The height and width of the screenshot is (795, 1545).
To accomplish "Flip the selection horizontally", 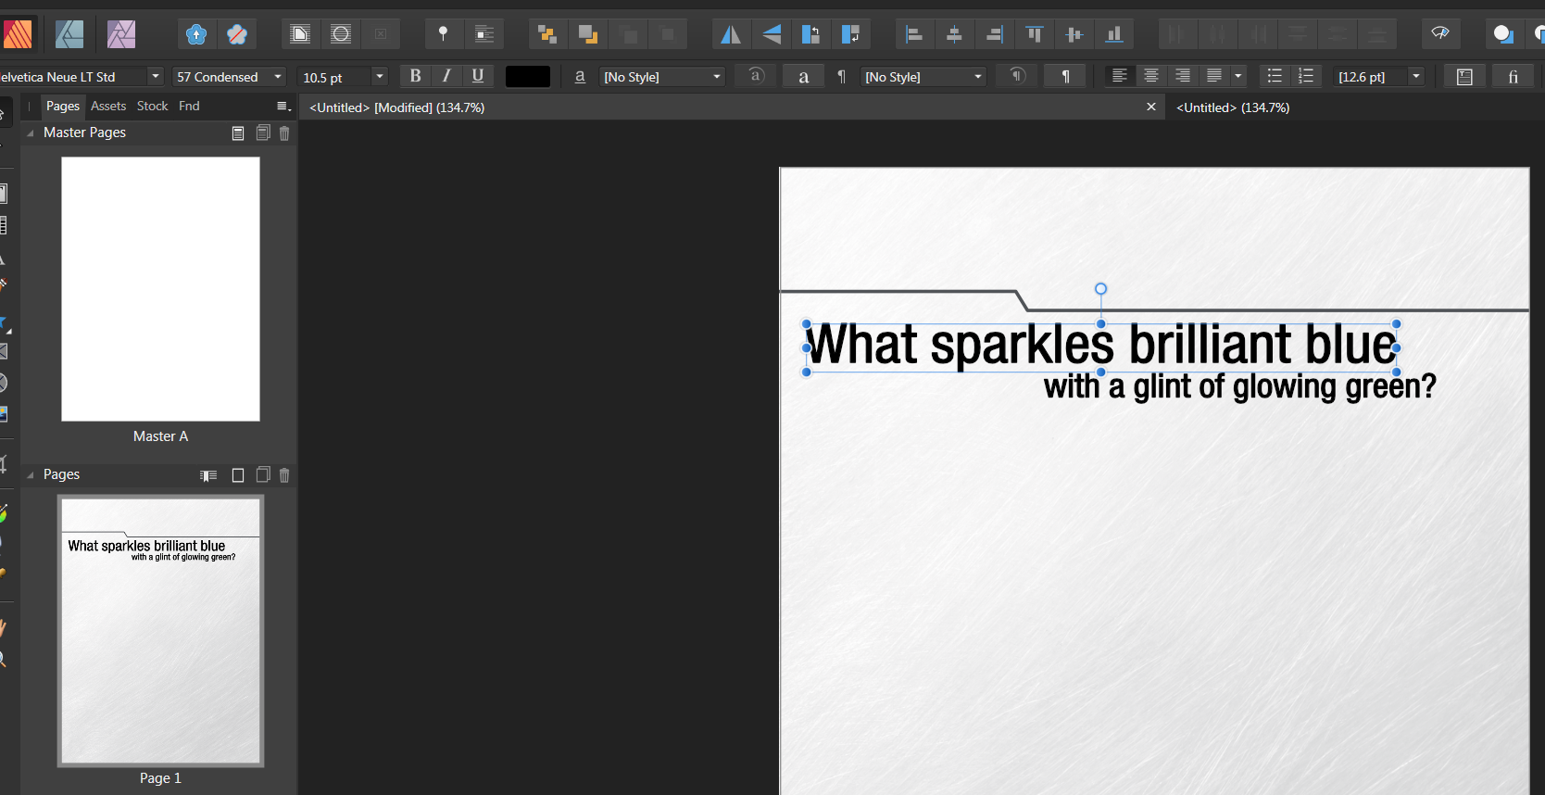I will 731,34.
